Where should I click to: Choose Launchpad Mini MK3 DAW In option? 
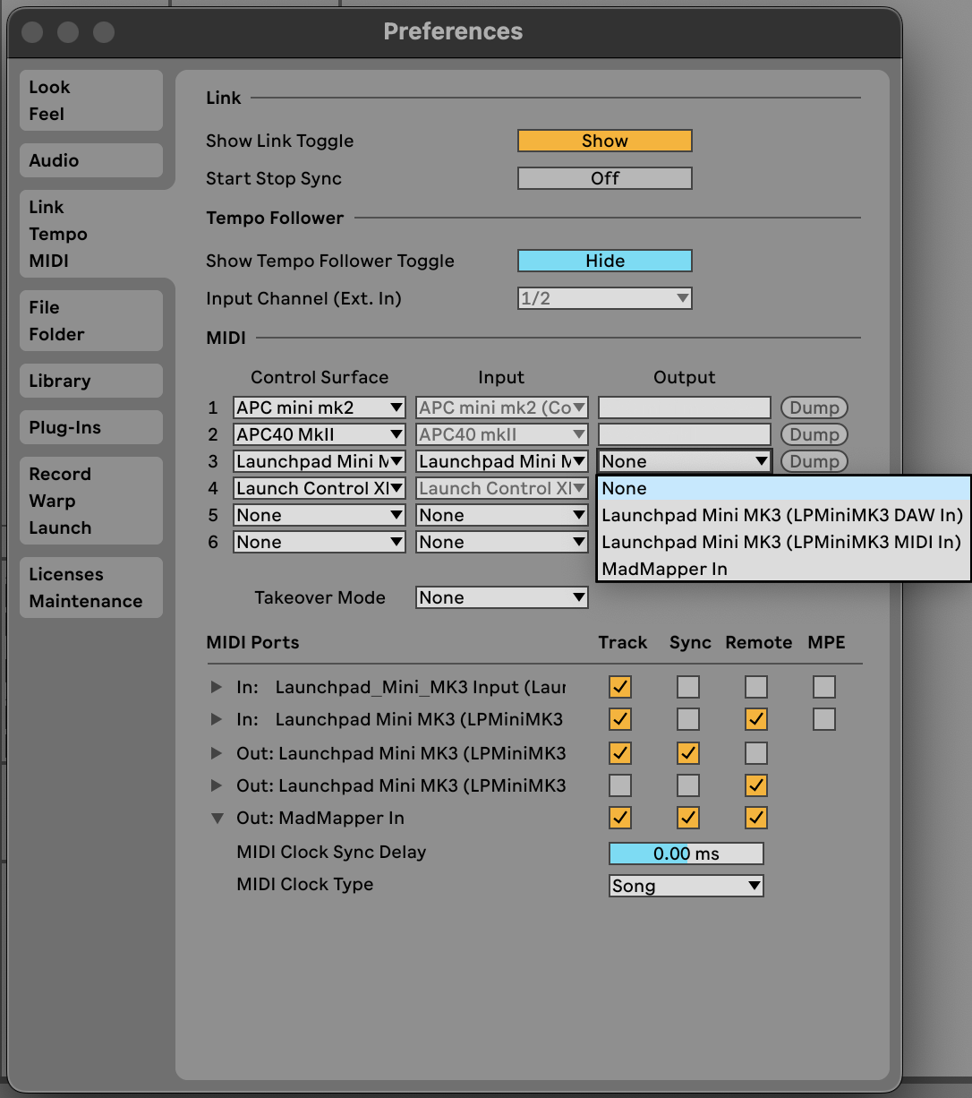click(781, 515)
